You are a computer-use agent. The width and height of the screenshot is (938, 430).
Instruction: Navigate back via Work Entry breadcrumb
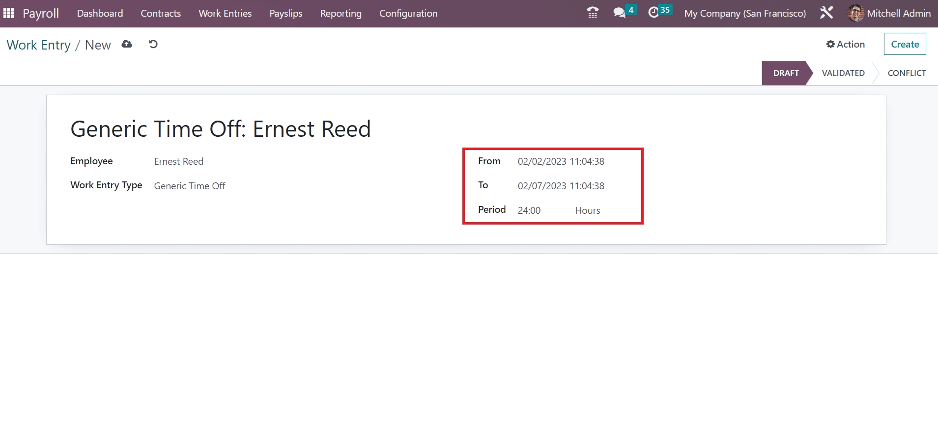[x=39, y=45]
